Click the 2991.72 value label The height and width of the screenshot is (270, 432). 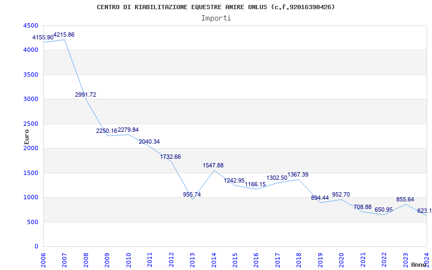click(x=86, y=95)
